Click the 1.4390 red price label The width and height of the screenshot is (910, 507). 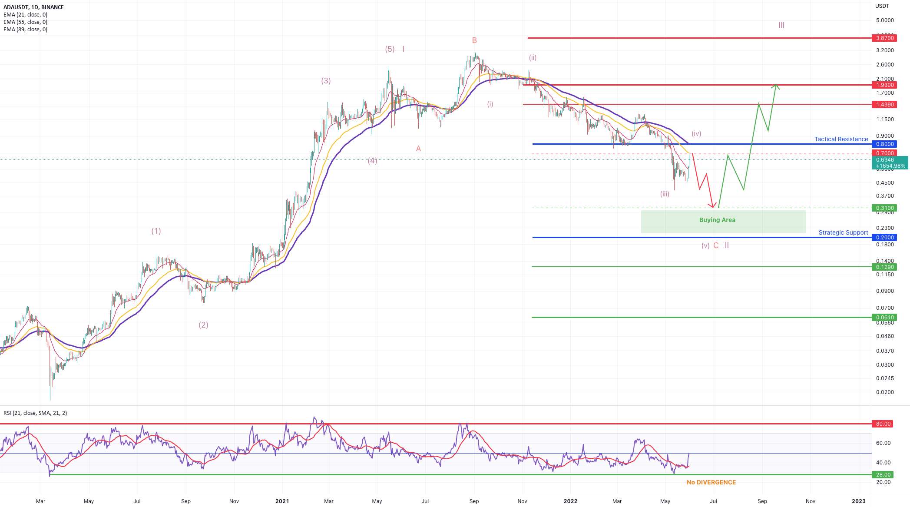click(x=885, y=105)
